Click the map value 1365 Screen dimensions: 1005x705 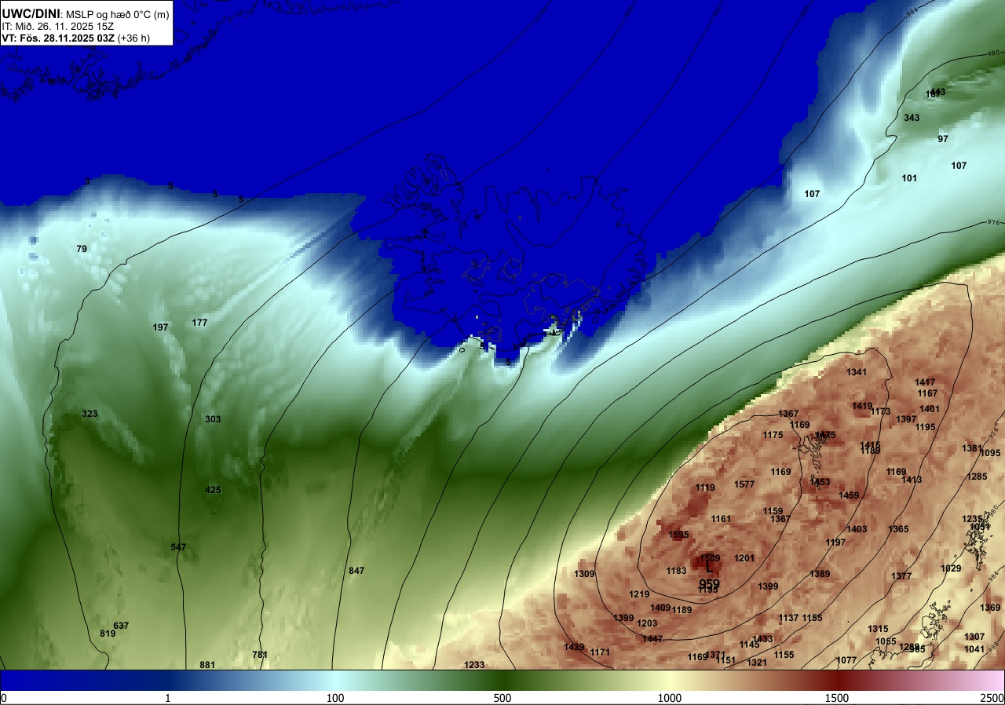click(898, 529)
